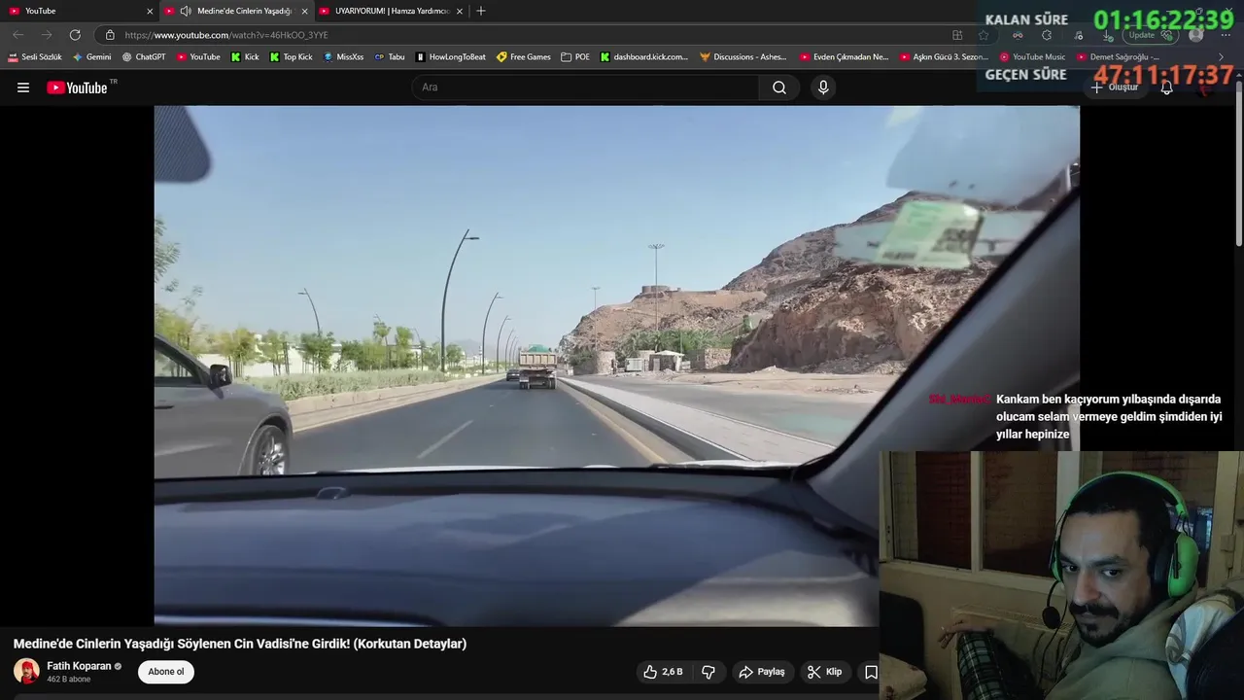This screenshot has width=1244, height=700.
Task: Dislike the video with thumbs down
Action: point(708,672)
